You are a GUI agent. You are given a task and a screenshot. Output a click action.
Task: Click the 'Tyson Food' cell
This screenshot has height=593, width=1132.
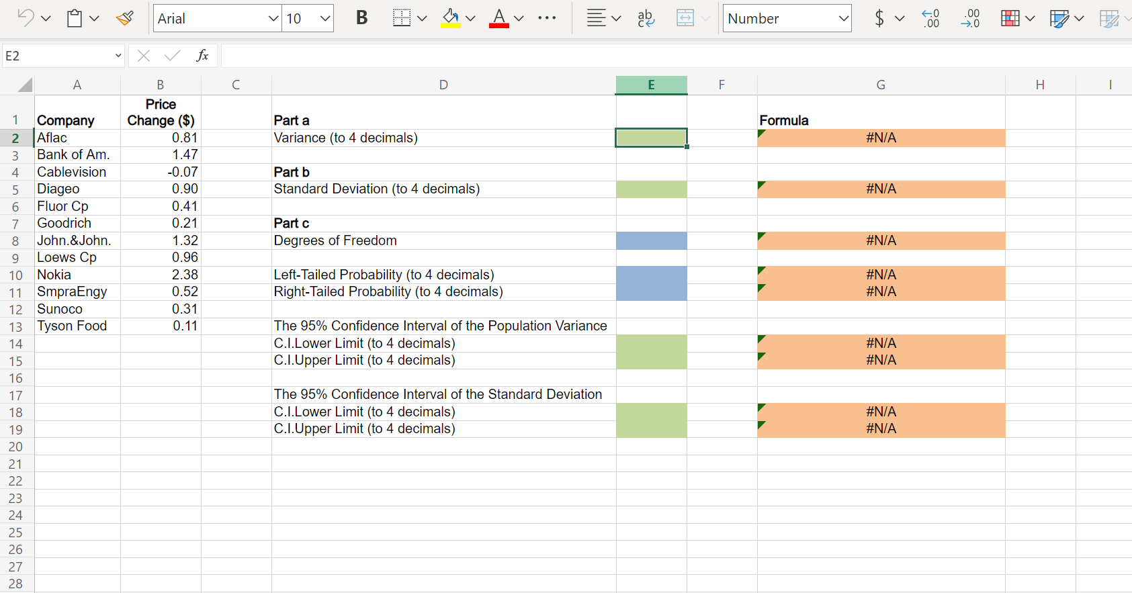pos(77,326)
